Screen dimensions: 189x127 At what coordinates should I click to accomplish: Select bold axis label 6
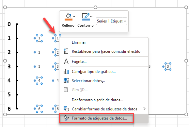[x=9, y=109]
